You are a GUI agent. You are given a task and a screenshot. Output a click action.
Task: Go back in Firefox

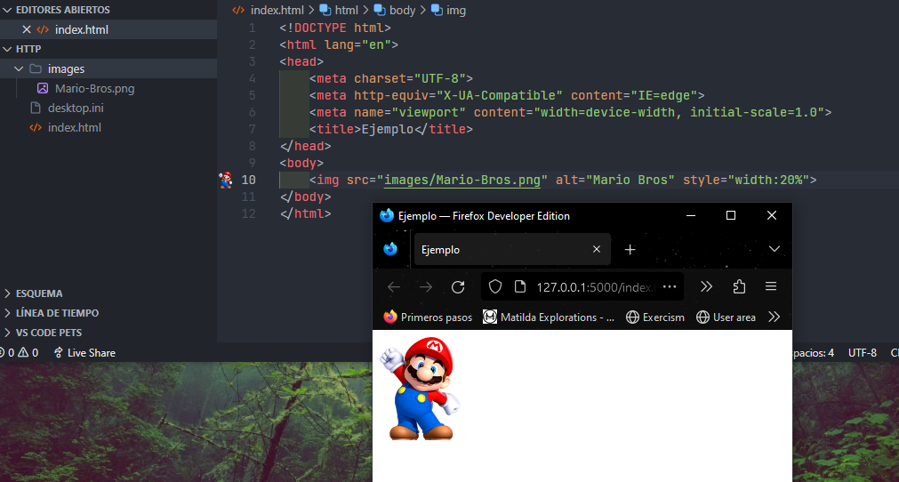click(x=394, y=287)
